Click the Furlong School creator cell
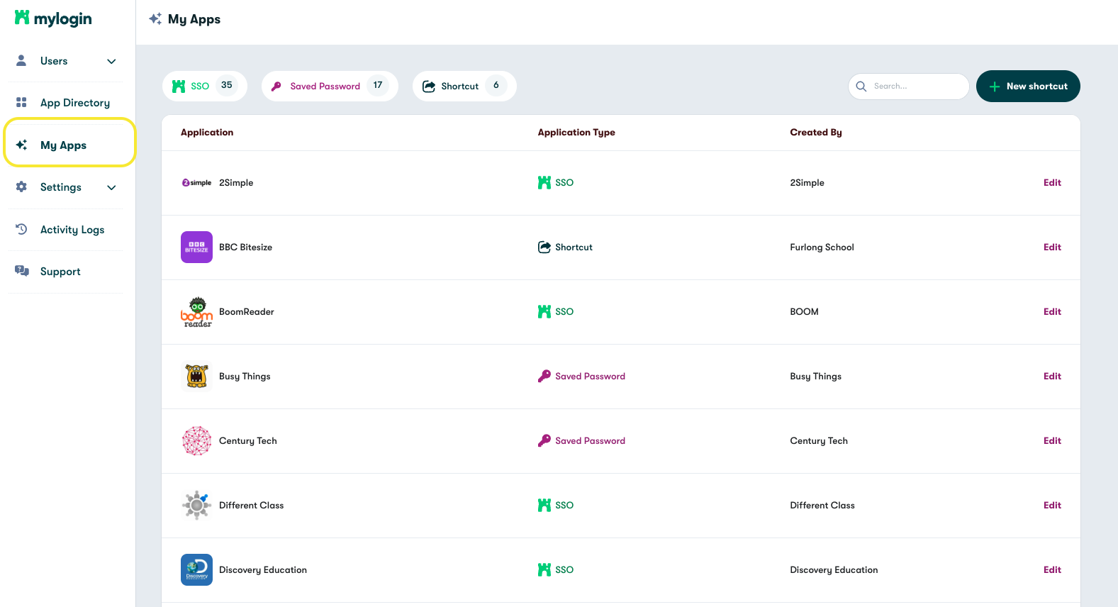The height and width of the screenshot is (607, 1118). coord(822,247)
